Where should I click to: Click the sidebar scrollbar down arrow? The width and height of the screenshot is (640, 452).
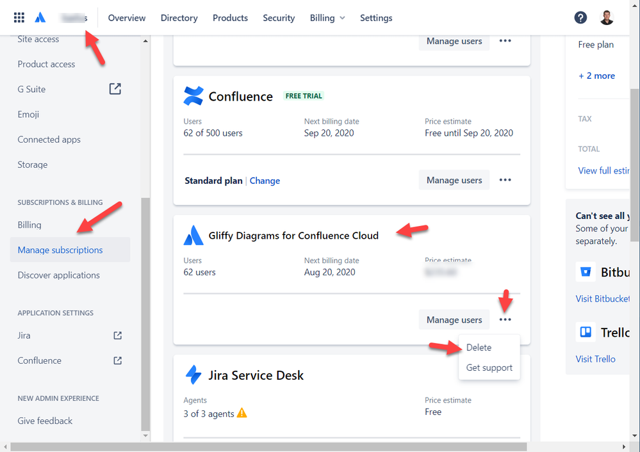[145, 436]
